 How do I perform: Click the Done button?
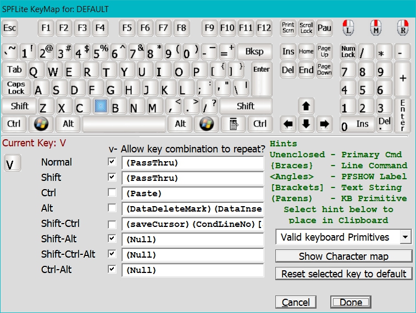click(351, 302)
